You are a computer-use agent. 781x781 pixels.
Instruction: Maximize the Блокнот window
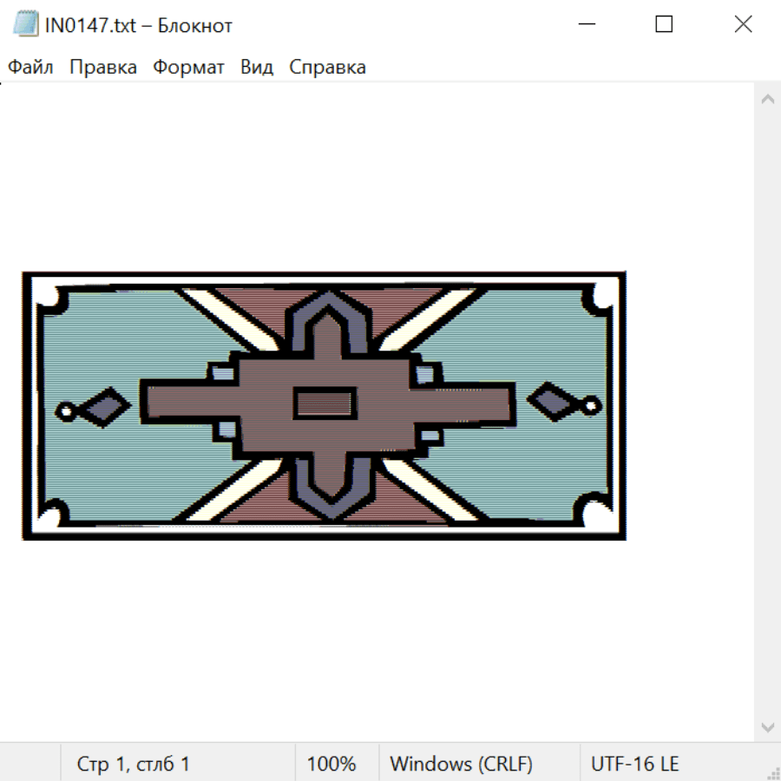pos(664,24)
